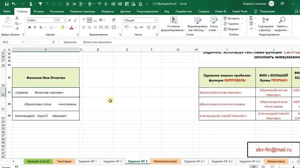Click the Fill down icon in Editing
Screen dimensions: 300x168
tap(251, 24)
